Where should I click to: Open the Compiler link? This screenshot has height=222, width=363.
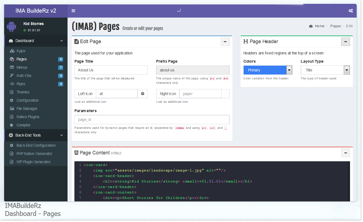(x=23, y=125)
